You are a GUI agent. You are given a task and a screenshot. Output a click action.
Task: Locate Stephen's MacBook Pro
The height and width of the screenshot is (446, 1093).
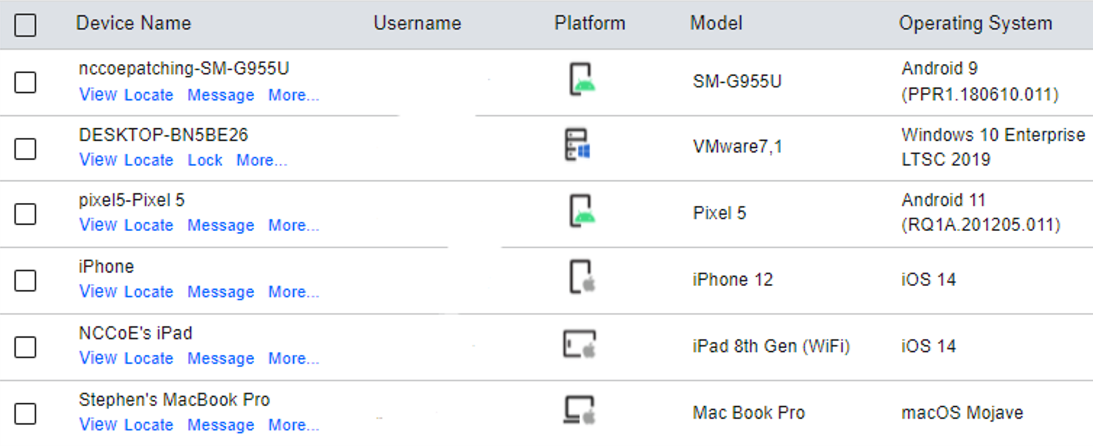point(149,425)
